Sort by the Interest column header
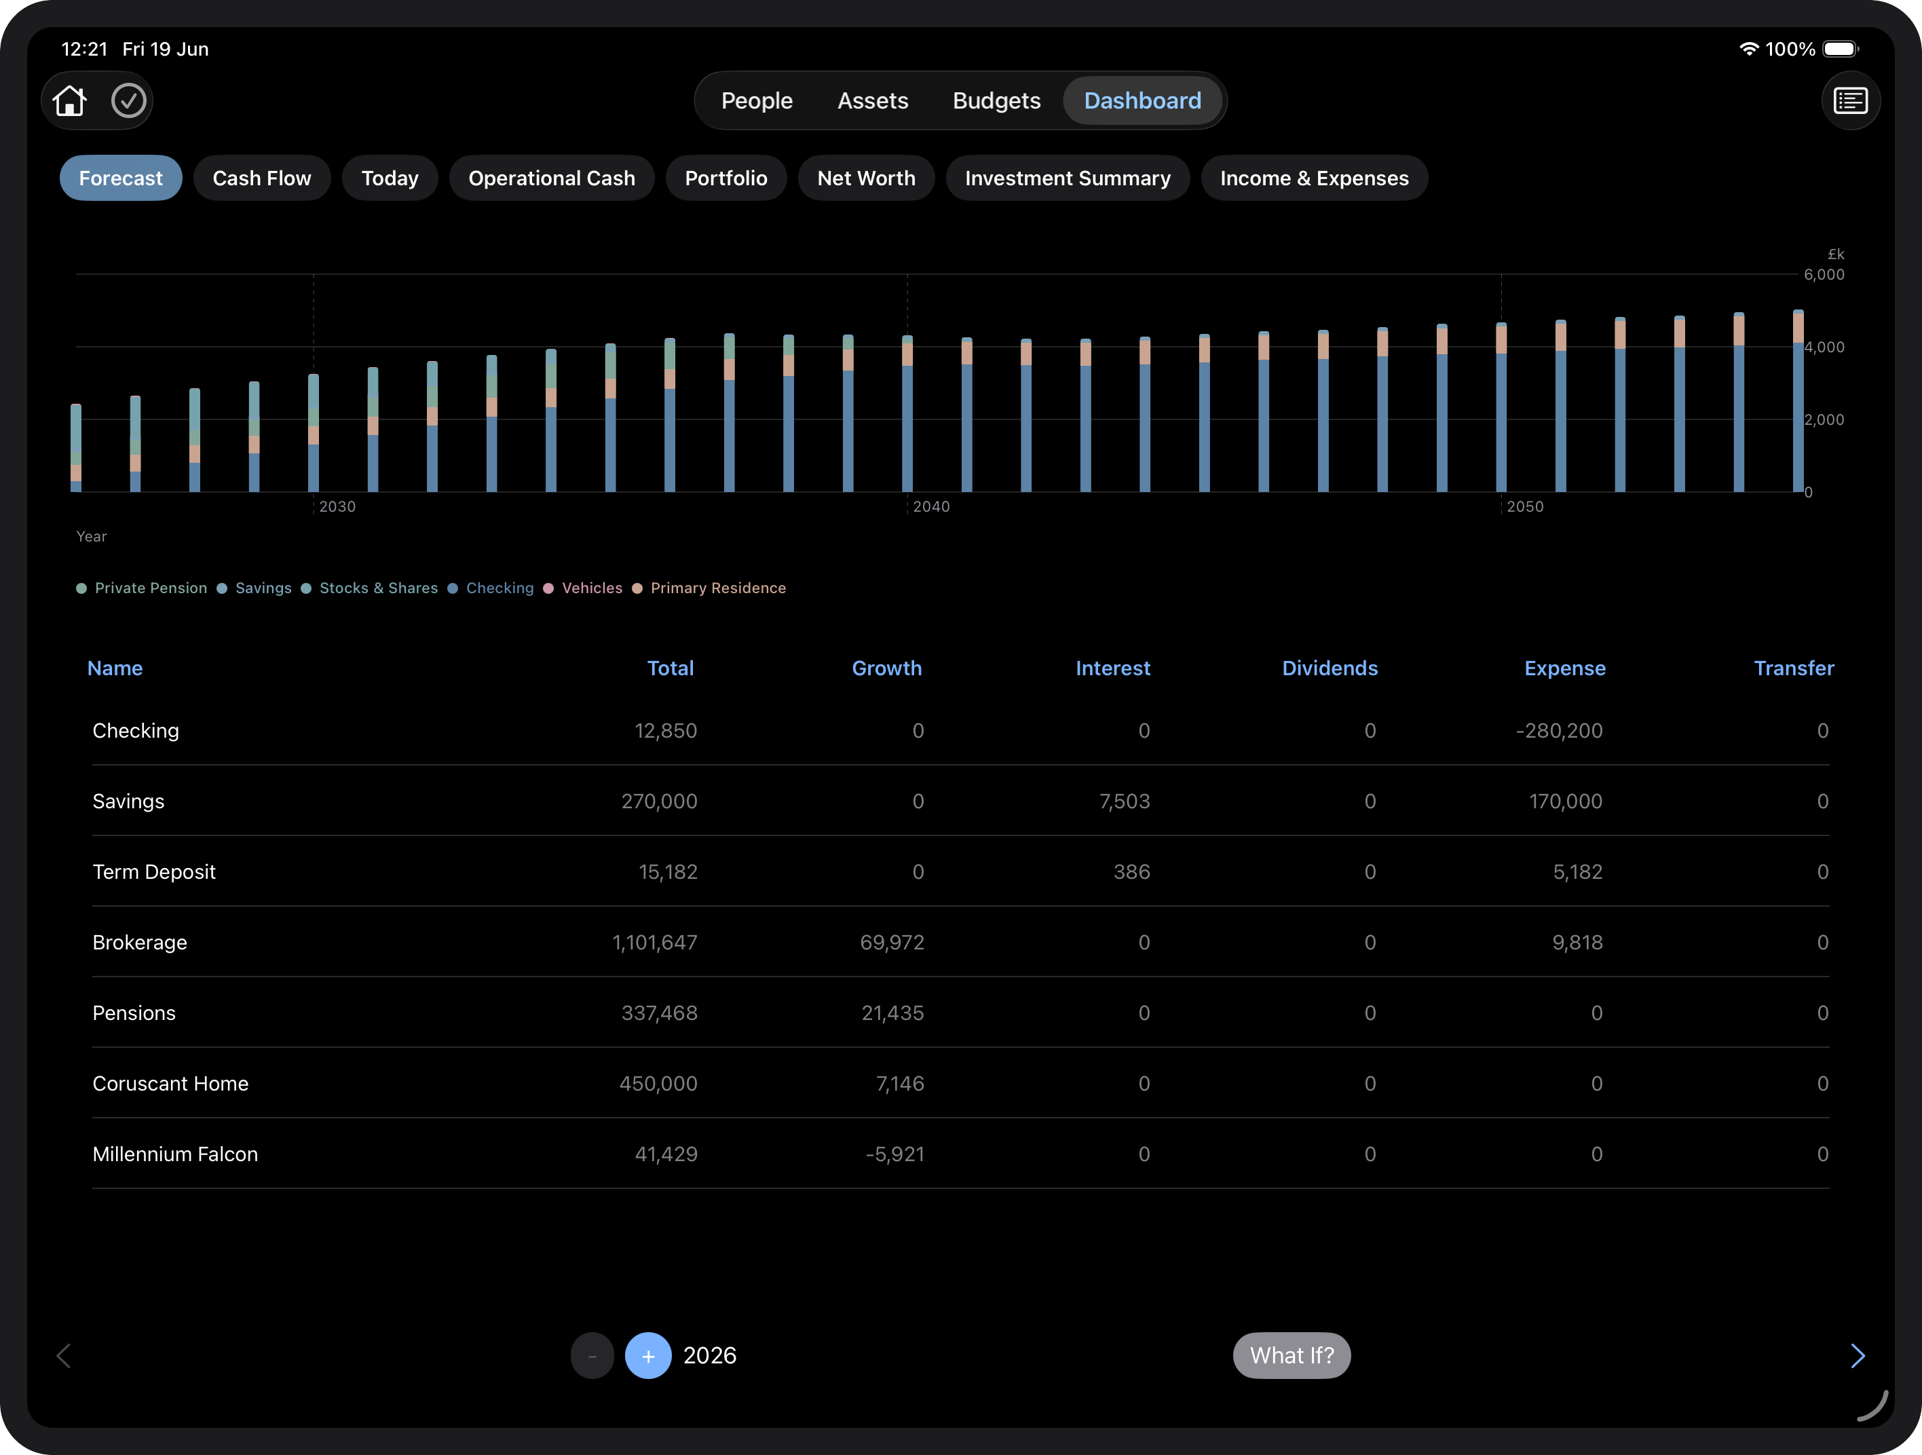 (x=1112, y=668)
